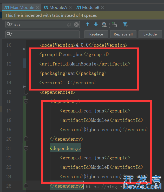Viewport: 164px width, 192px height.
Task: Toggle the select-all-occurrences checkbox icon
Action: (114, 24)
